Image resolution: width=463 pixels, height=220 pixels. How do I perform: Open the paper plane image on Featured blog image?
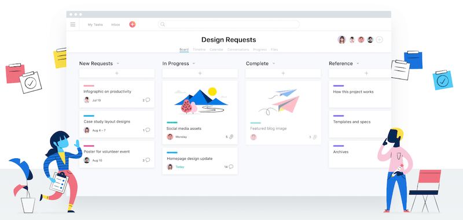280,102
